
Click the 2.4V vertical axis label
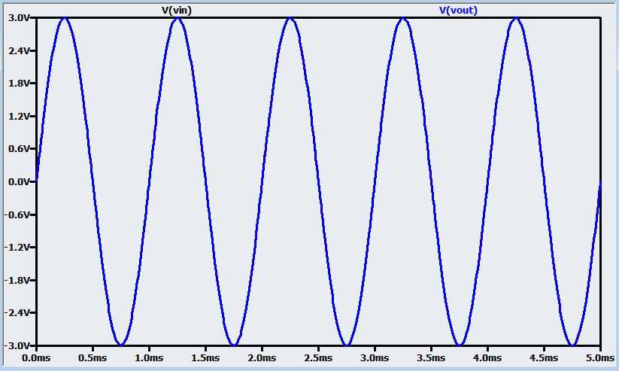coord(19,51)
